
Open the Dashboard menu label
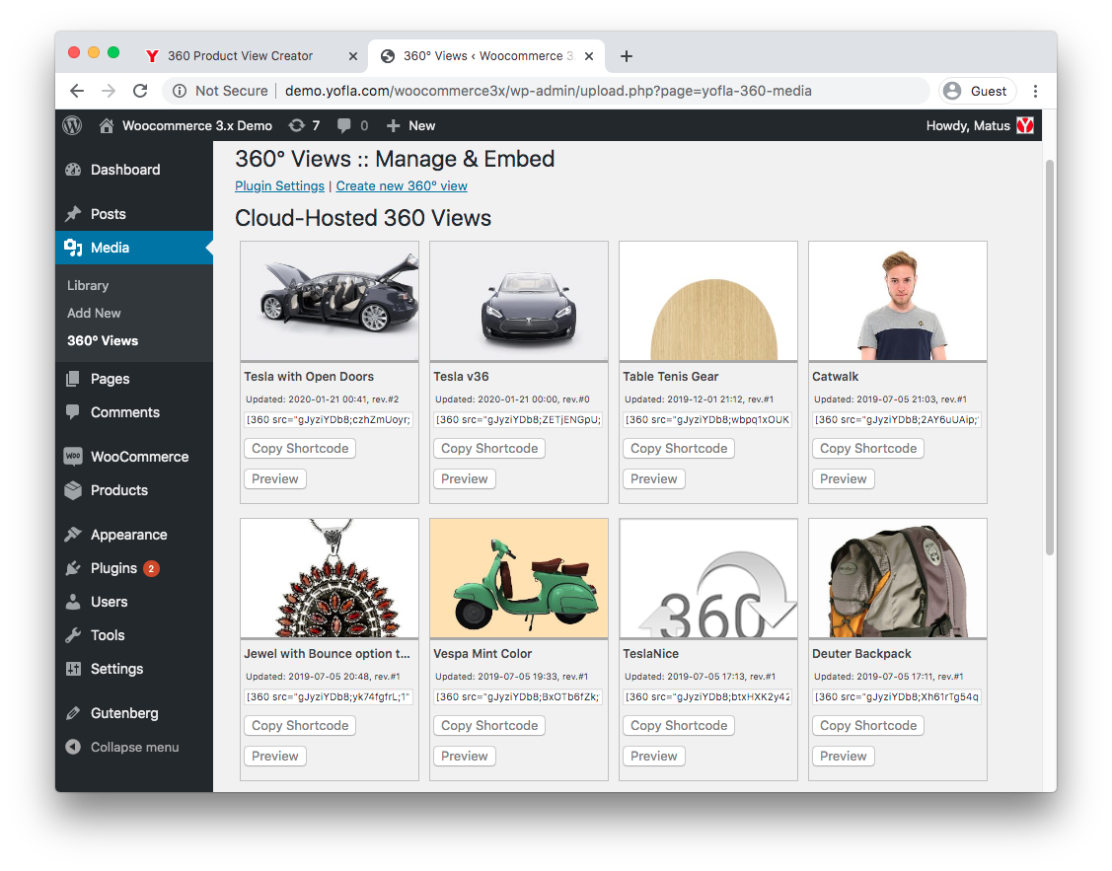(125, 170)
